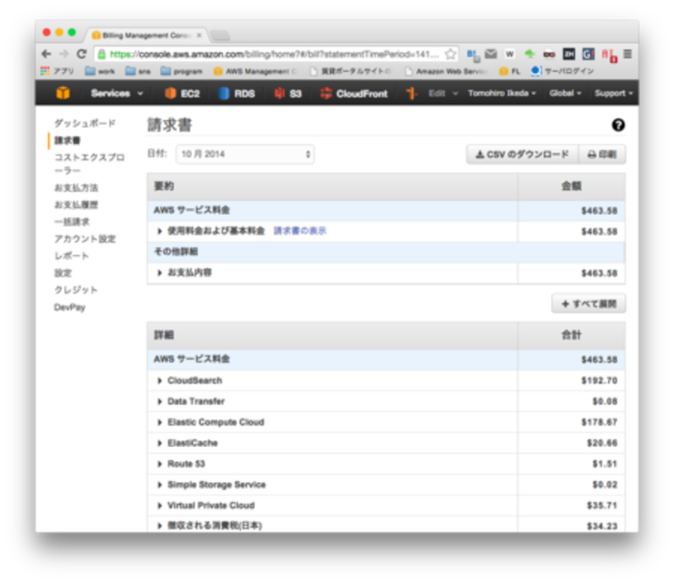Click the AWS cube logo
The width and height of the screenshot is (674, 583).
tap(63, 93)
